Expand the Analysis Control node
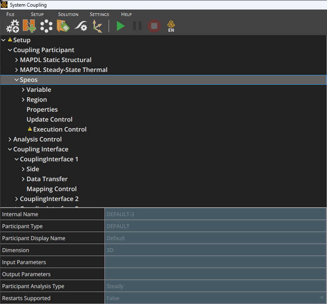 [10, 139]
